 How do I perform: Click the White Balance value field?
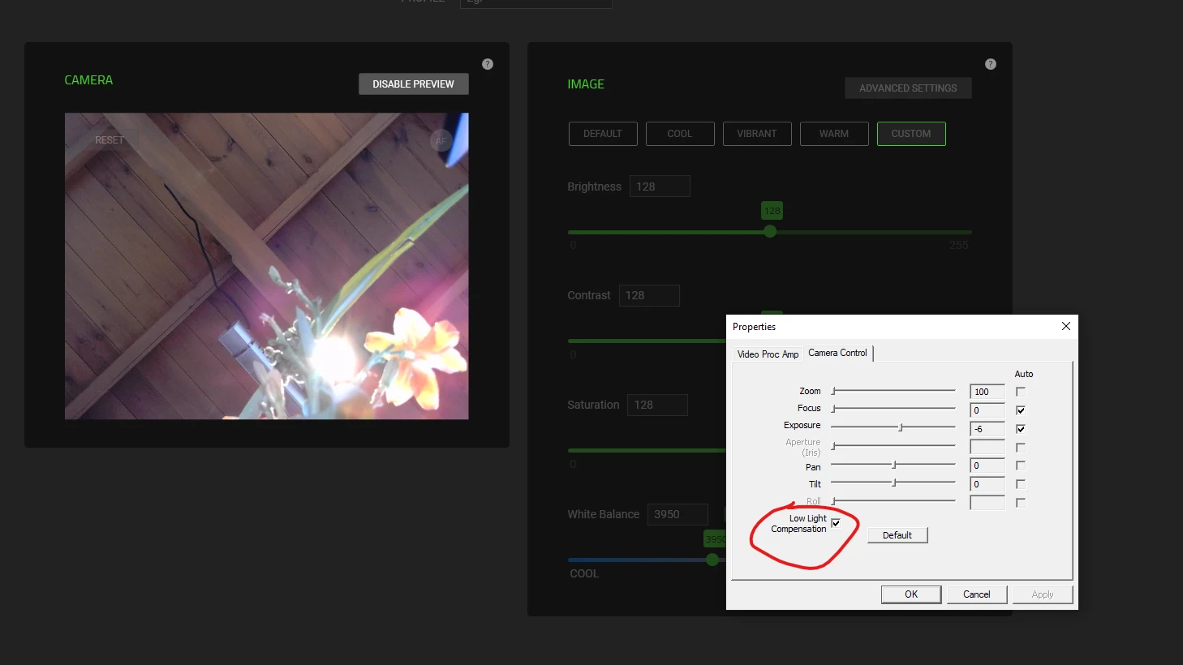pyautogui.click(x=678, y=514)
